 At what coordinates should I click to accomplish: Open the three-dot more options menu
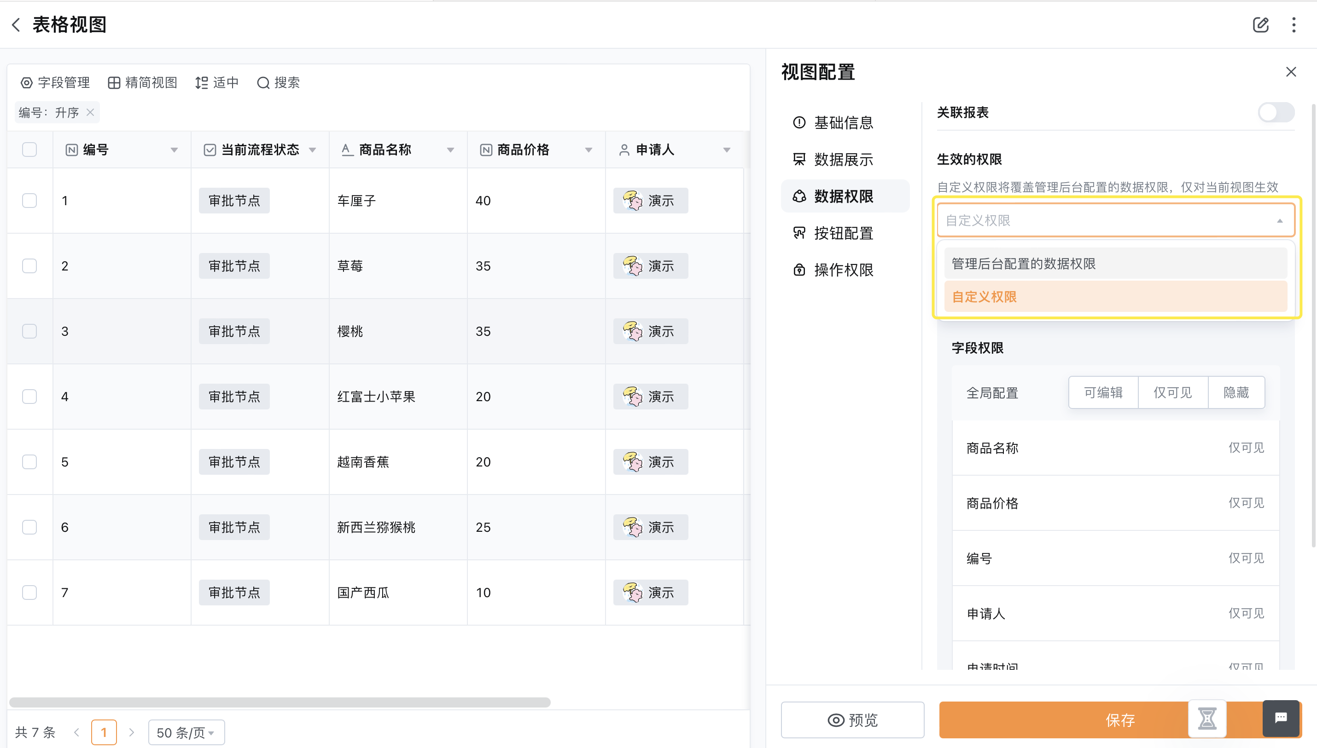[1294, 25]
